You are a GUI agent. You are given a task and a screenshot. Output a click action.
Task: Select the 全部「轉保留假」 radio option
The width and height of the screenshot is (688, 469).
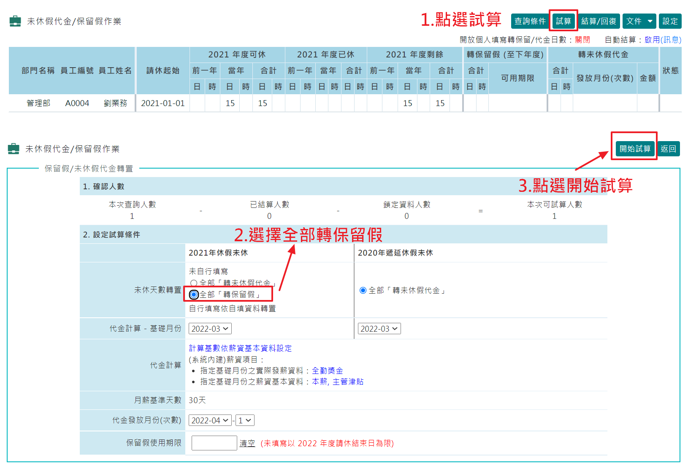pos(194,294)
